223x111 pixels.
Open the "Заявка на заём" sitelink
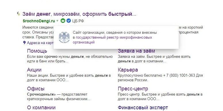pos(136,51)
